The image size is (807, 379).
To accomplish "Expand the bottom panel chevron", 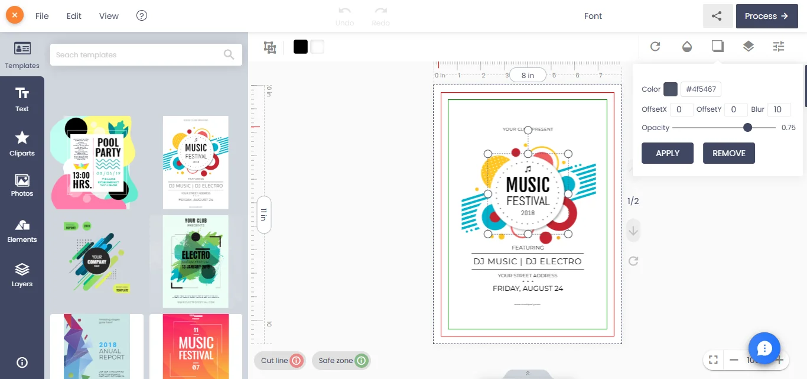I will pos(528,373).
